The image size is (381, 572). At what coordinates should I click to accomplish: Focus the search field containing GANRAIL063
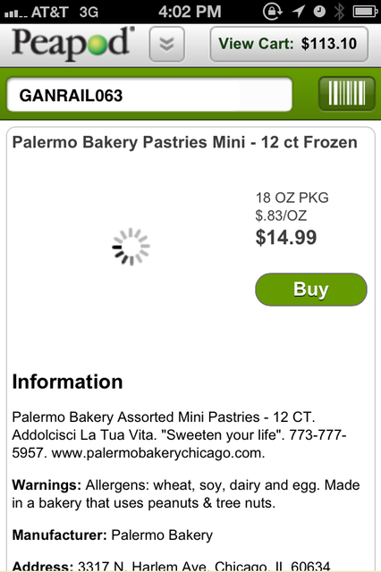pyautogui.click(x=149, y=95)
